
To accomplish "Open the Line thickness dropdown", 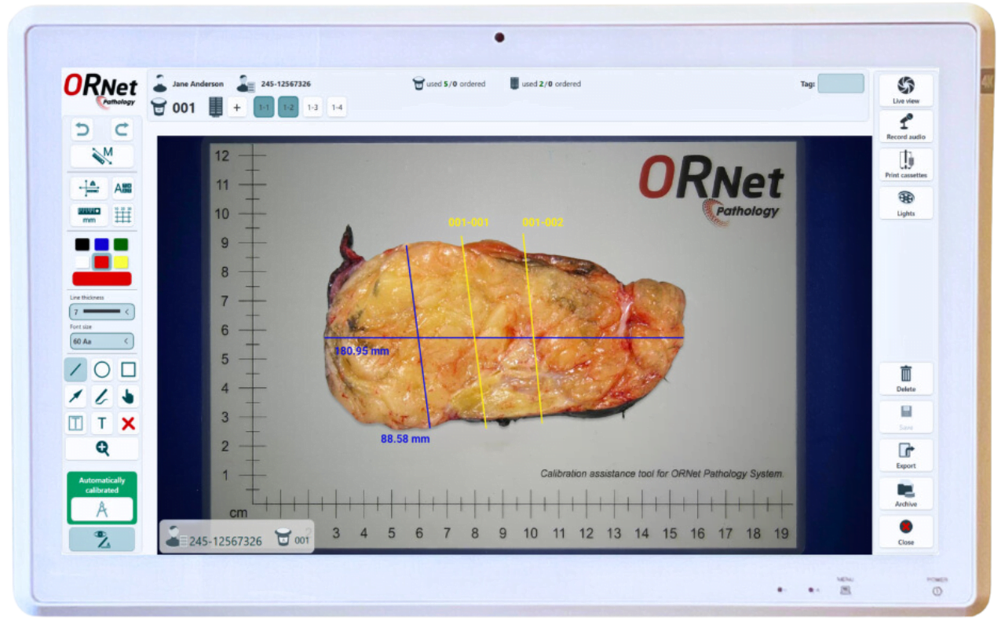I will (101, 312).
